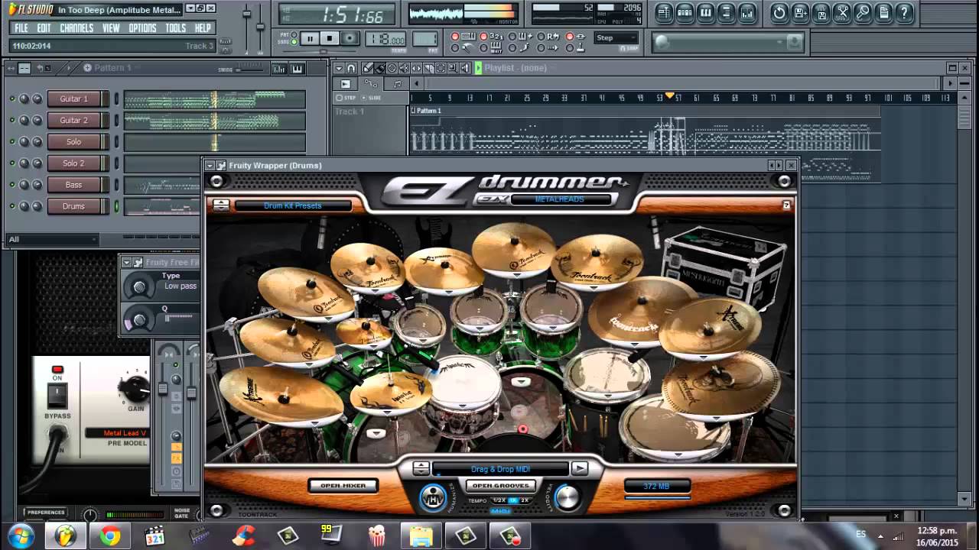Stop playback in the transport panel
The height and width of the screenshot is (550, 979).
click(x=330, y=38)
